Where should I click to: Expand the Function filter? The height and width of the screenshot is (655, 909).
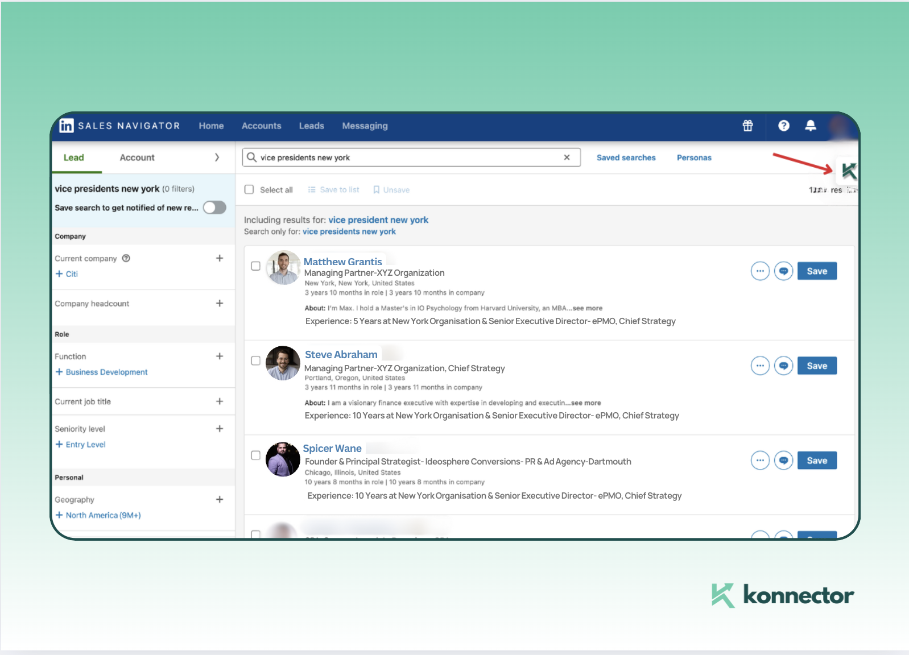(220, 356)
